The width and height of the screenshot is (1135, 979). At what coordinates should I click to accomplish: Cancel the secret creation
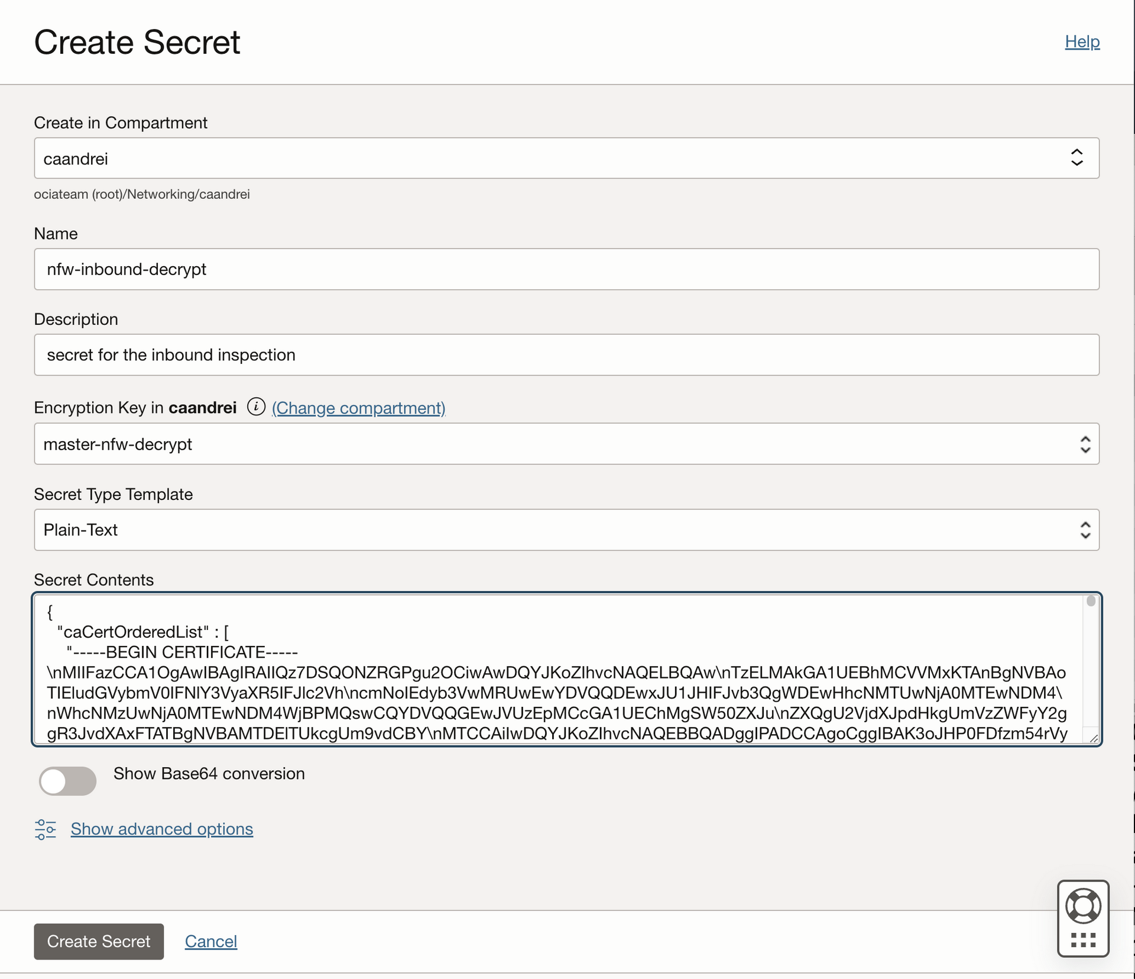coord(211,941)
